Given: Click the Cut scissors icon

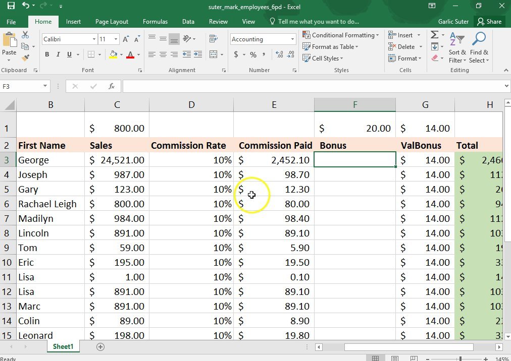Looking at the screenshot, I should (x=26, y=35).
